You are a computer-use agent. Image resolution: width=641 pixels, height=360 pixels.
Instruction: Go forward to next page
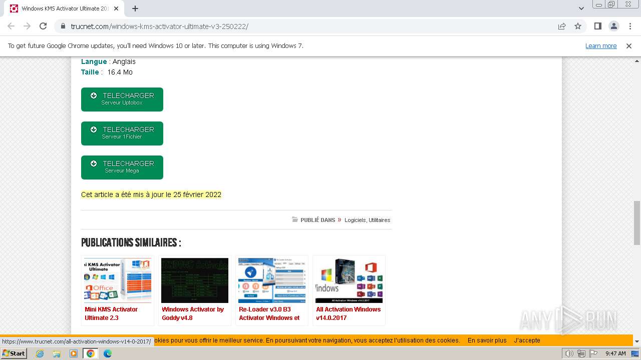27,26
